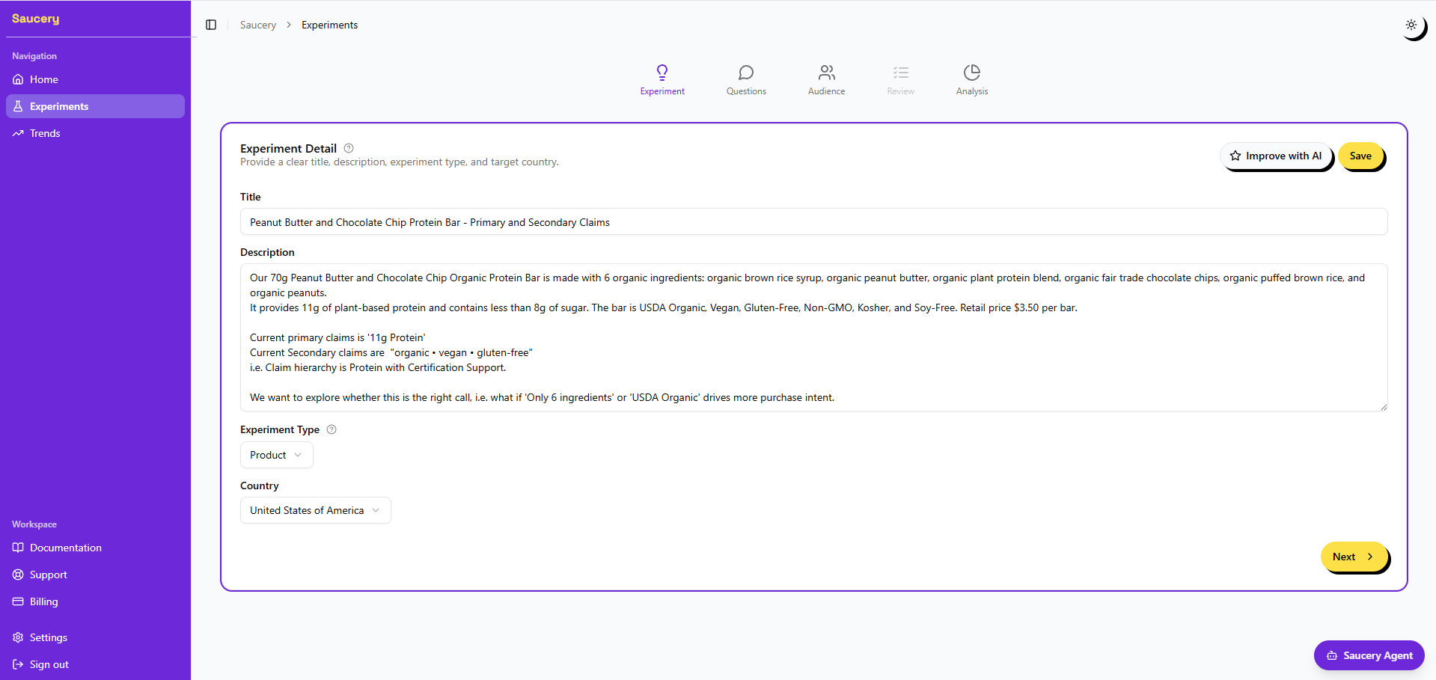Screen dimensions: 1436x680
Task: Click the Experiments flask icon in sidebar
Action: tap(18, 106)
